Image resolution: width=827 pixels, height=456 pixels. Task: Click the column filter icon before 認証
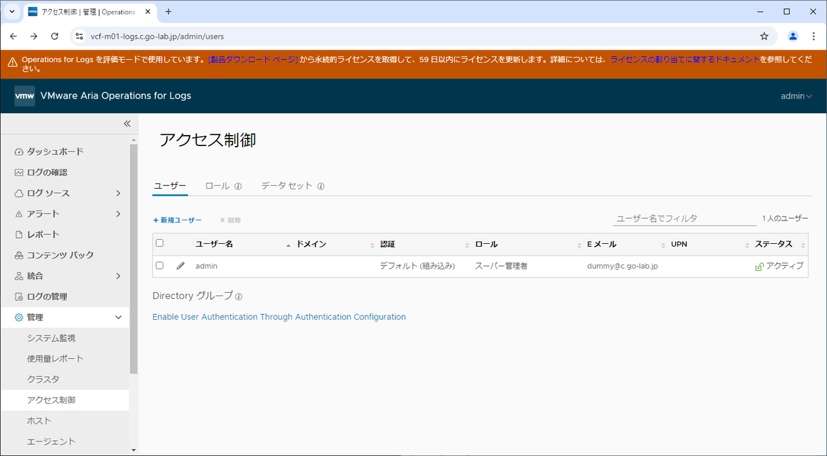[373, 245]
